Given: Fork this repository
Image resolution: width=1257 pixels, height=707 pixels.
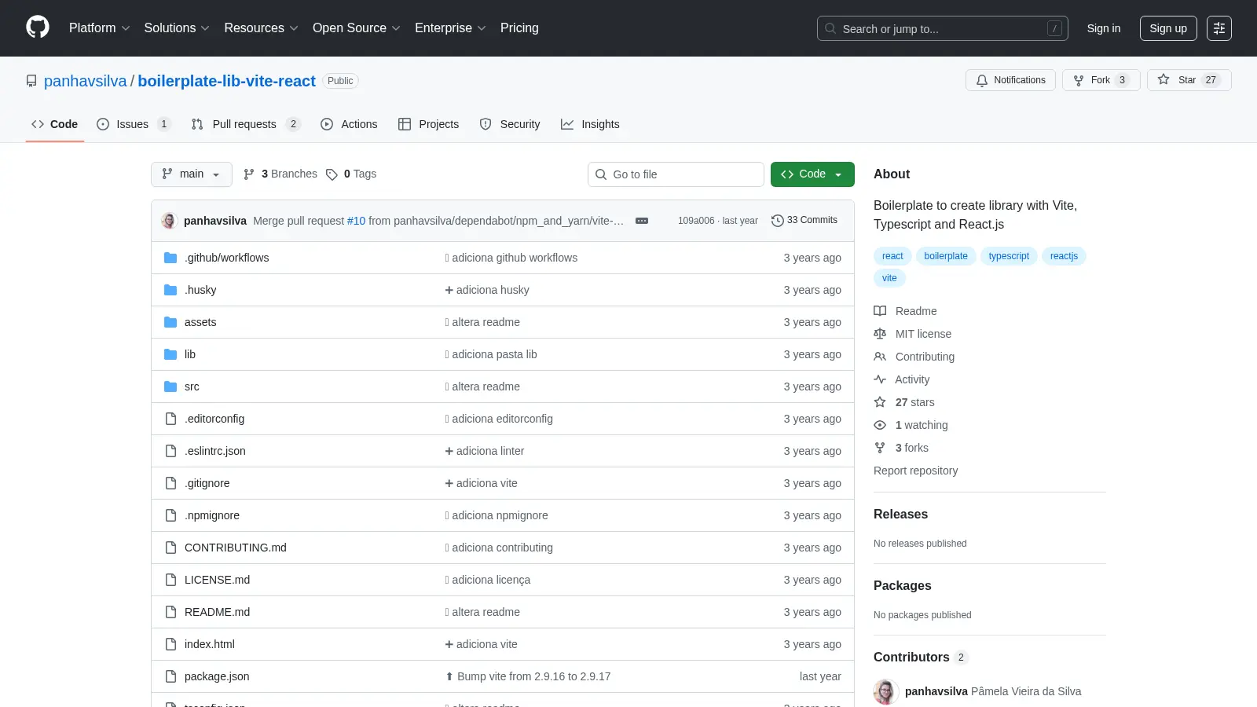Looking at the screenshot, I should click(x=1101, y=80).
